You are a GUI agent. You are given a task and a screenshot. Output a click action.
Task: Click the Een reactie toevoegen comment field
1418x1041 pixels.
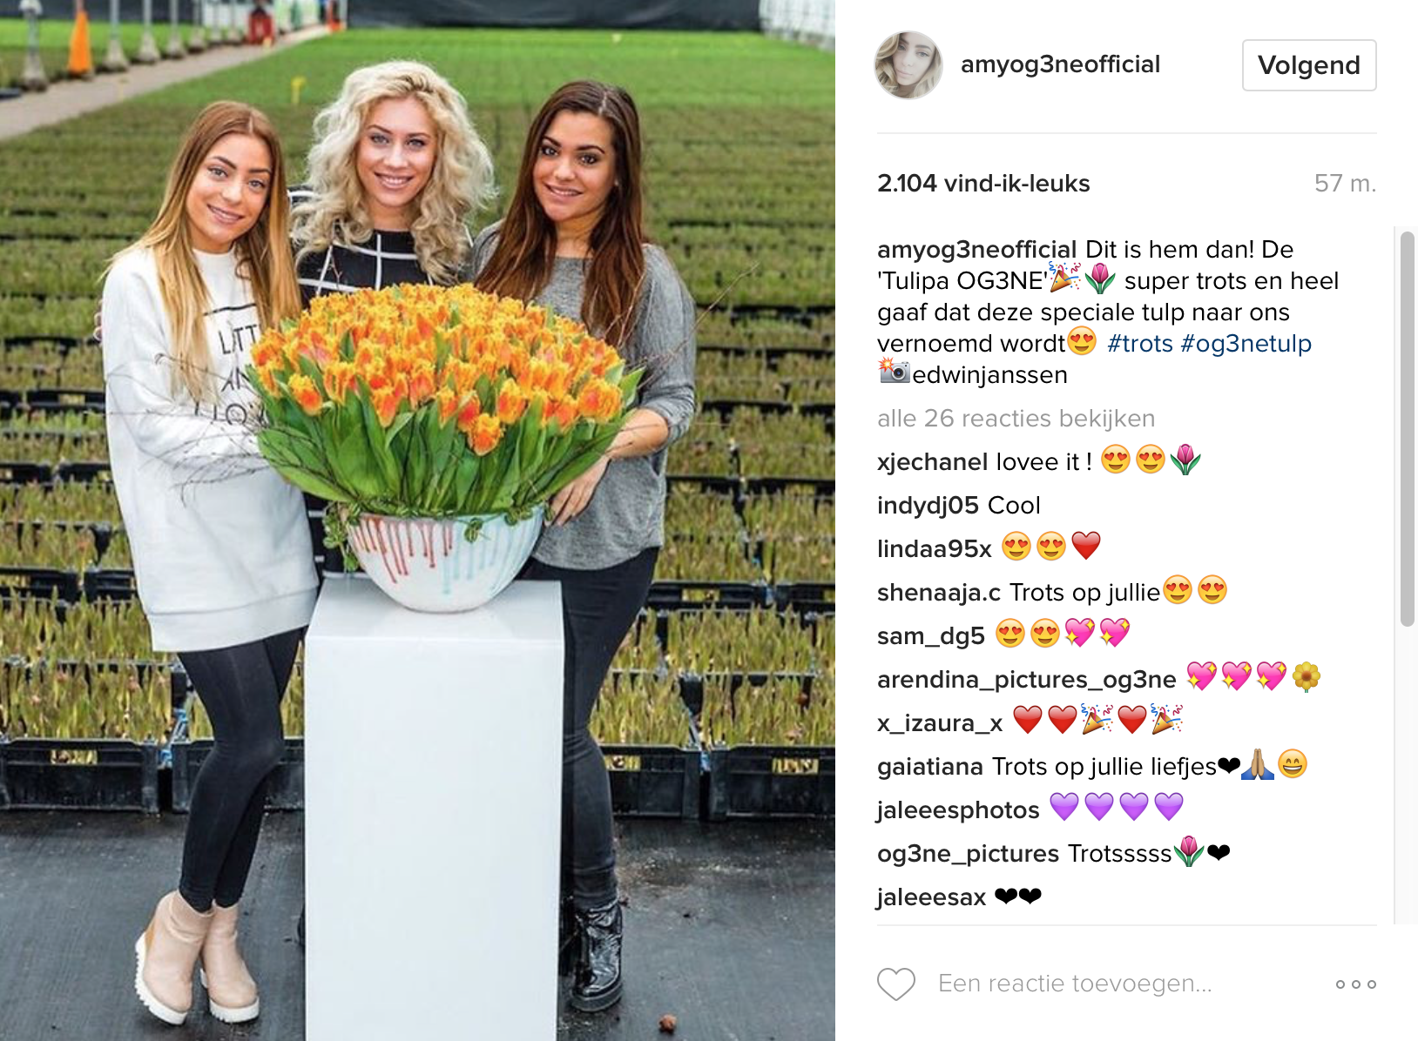pyautogui.click(x=1075, y=984)
